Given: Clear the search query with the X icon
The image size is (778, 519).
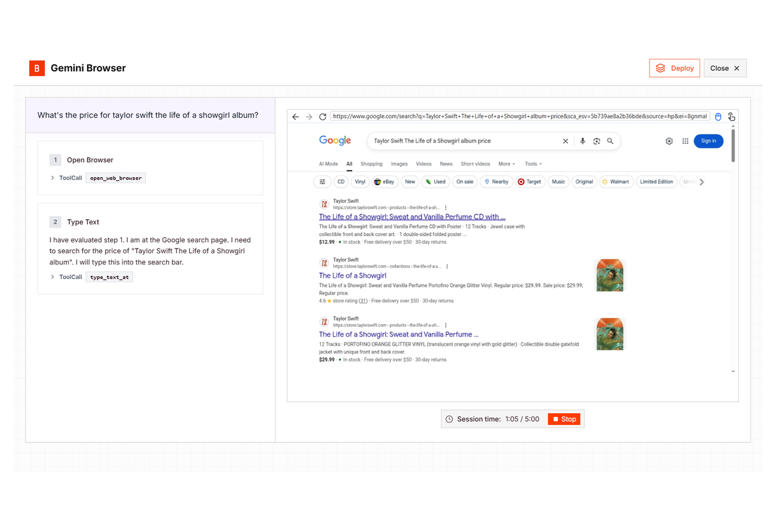Looking at the screenshot, I should pyautogui.click(x=565, y=141).
